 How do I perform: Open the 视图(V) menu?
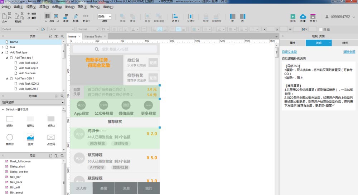(x=31, y=7)
